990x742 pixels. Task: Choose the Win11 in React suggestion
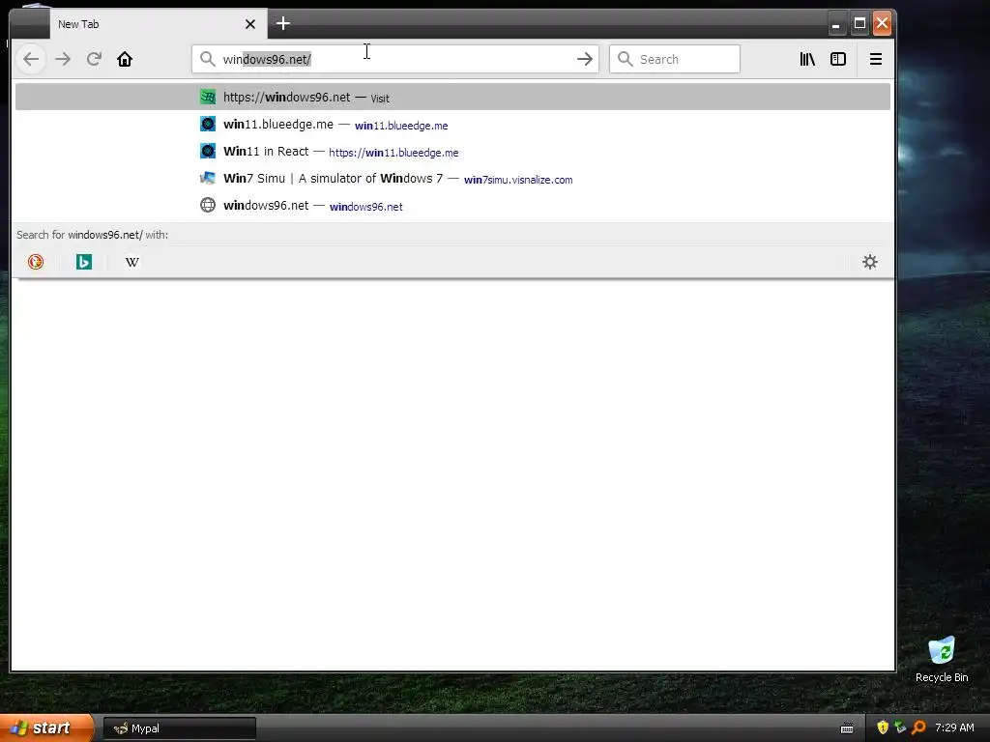coord(452,152)
